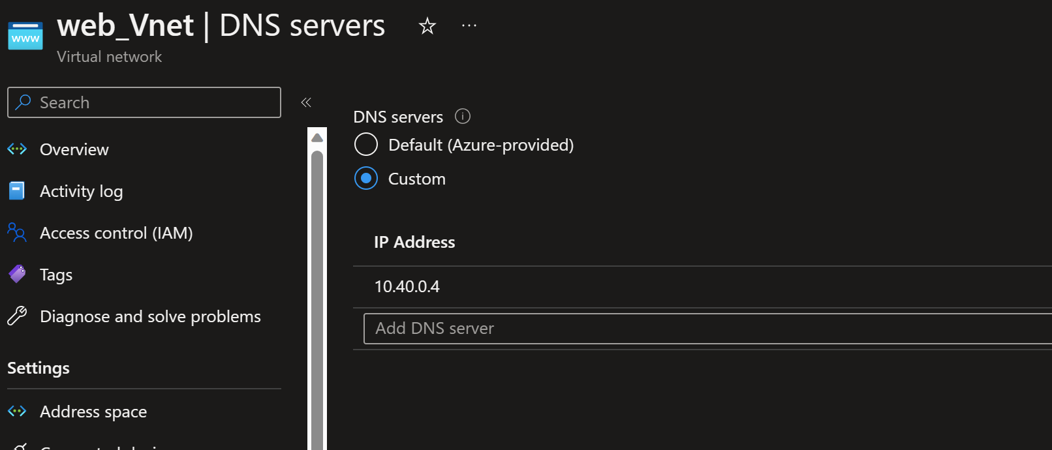Click the DNS servers label
The width and height of the screenshot is (1052, 450).
click(x=398, y=117)
